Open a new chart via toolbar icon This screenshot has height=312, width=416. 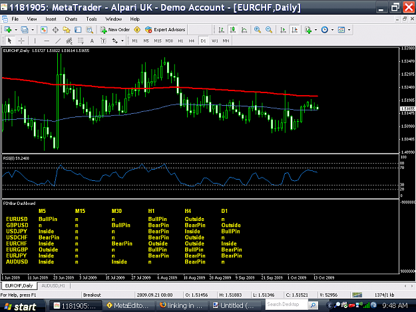[x=8, y=30]
